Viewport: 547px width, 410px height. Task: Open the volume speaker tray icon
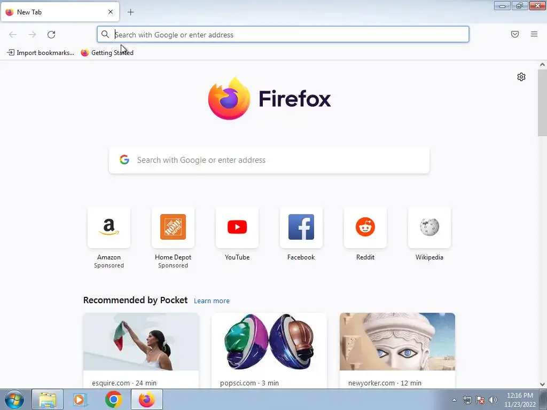493,400
